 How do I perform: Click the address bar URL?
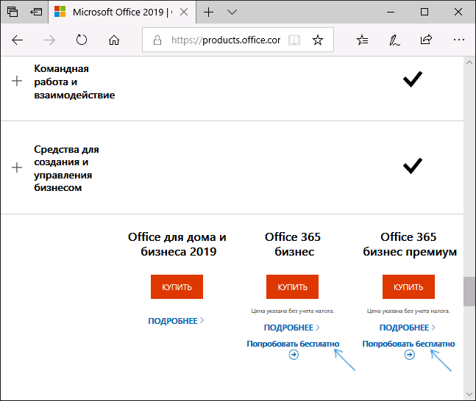[226, 40]
